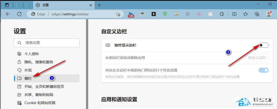Toggle 始终显示边栏 switch on
Screen dimensions: 277x109
[x=264, y=45]
